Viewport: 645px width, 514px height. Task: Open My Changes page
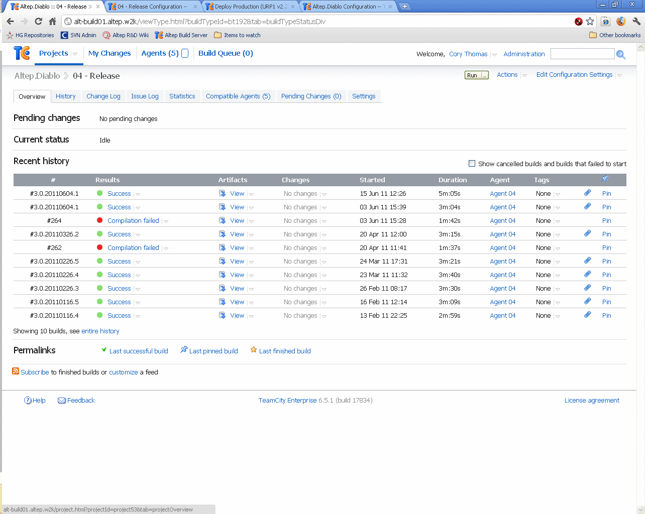click(x=110, y=53)
